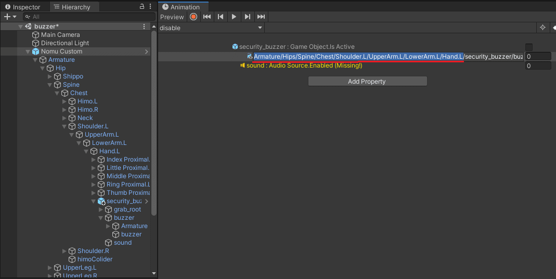This screenshot has width=556, height=279.
Task: Jump to the animation's first keyframe
Action: (x=207, y=17)
